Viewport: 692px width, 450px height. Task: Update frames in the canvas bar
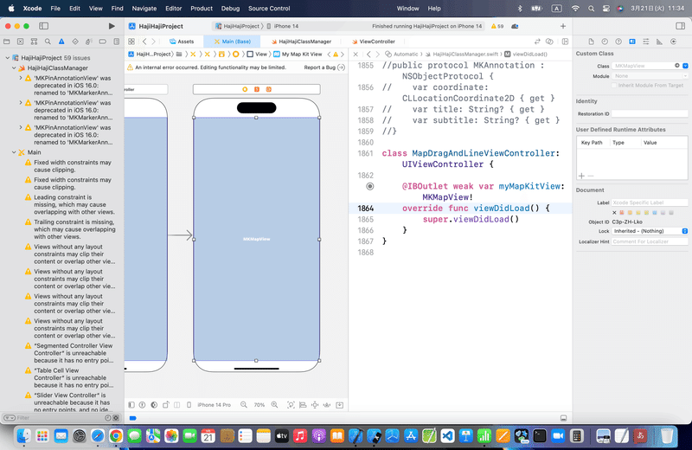[291, 404]
